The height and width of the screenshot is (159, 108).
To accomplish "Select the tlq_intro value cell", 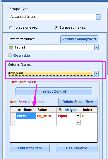I will click(46, 116).
